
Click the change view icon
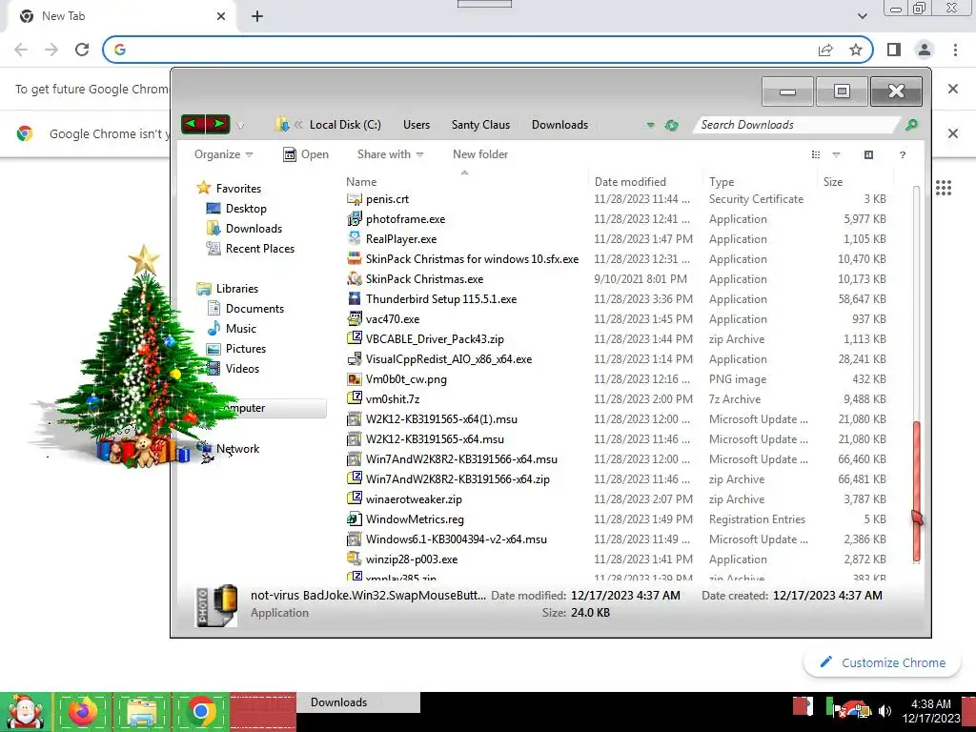click(816, 154)
